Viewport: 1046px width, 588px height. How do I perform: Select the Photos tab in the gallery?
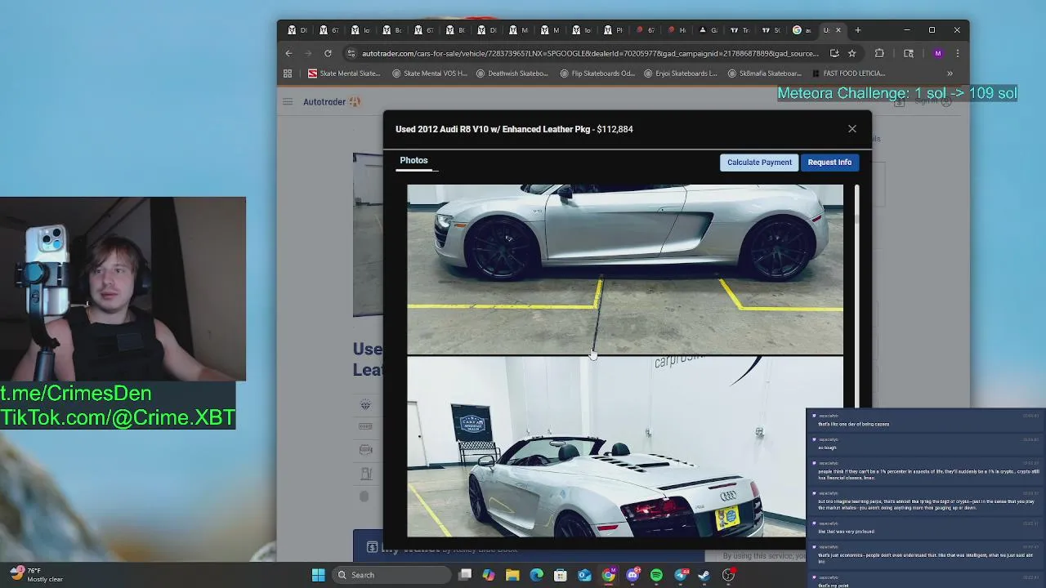tap(413, 161)
